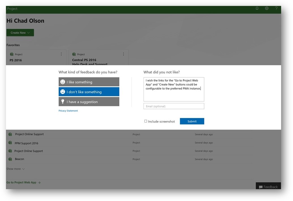
Task: Click the help question mark icon
Action: (x=276, y=8)
